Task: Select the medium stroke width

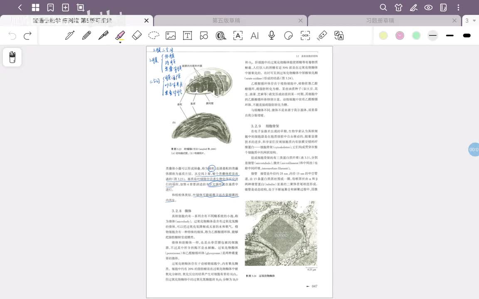Action: [x=449, y=35]
